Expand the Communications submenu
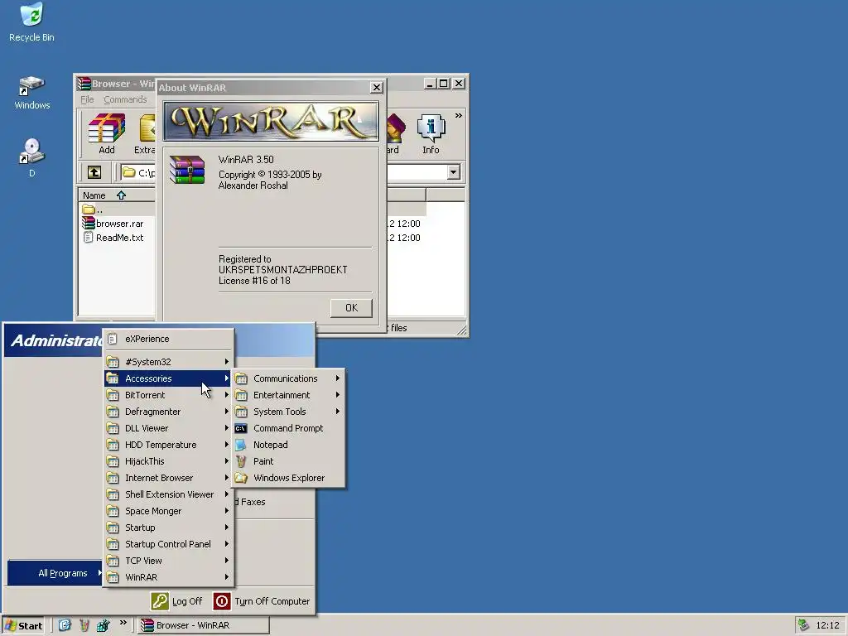This screenshot has width=848, height=636. 288,378
